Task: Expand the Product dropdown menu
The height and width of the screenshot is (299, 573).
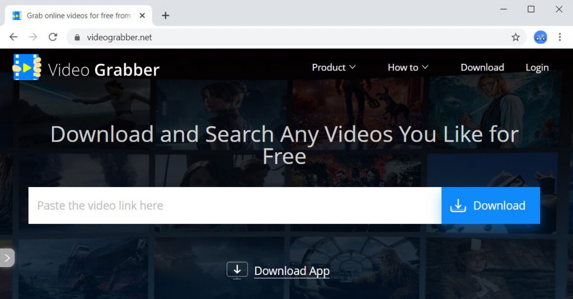Action: click(334, 67)
